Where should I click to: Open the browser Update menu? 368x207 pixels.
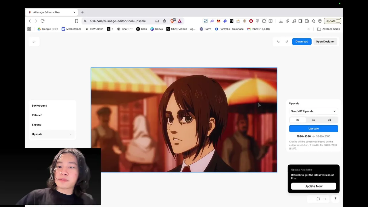click(333, 21)
